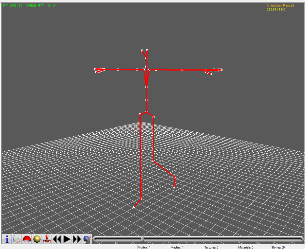This screenshot has width=305, height=249.
Task: Click the far right end of timeline track
Action: 300,239
